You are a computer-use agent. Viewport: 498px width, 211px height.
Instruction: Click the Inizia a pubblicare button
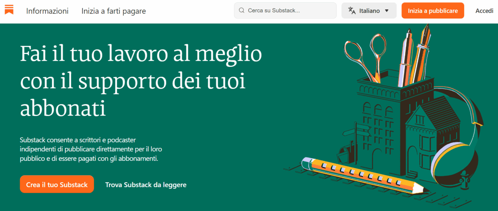(x=433, y=11)
